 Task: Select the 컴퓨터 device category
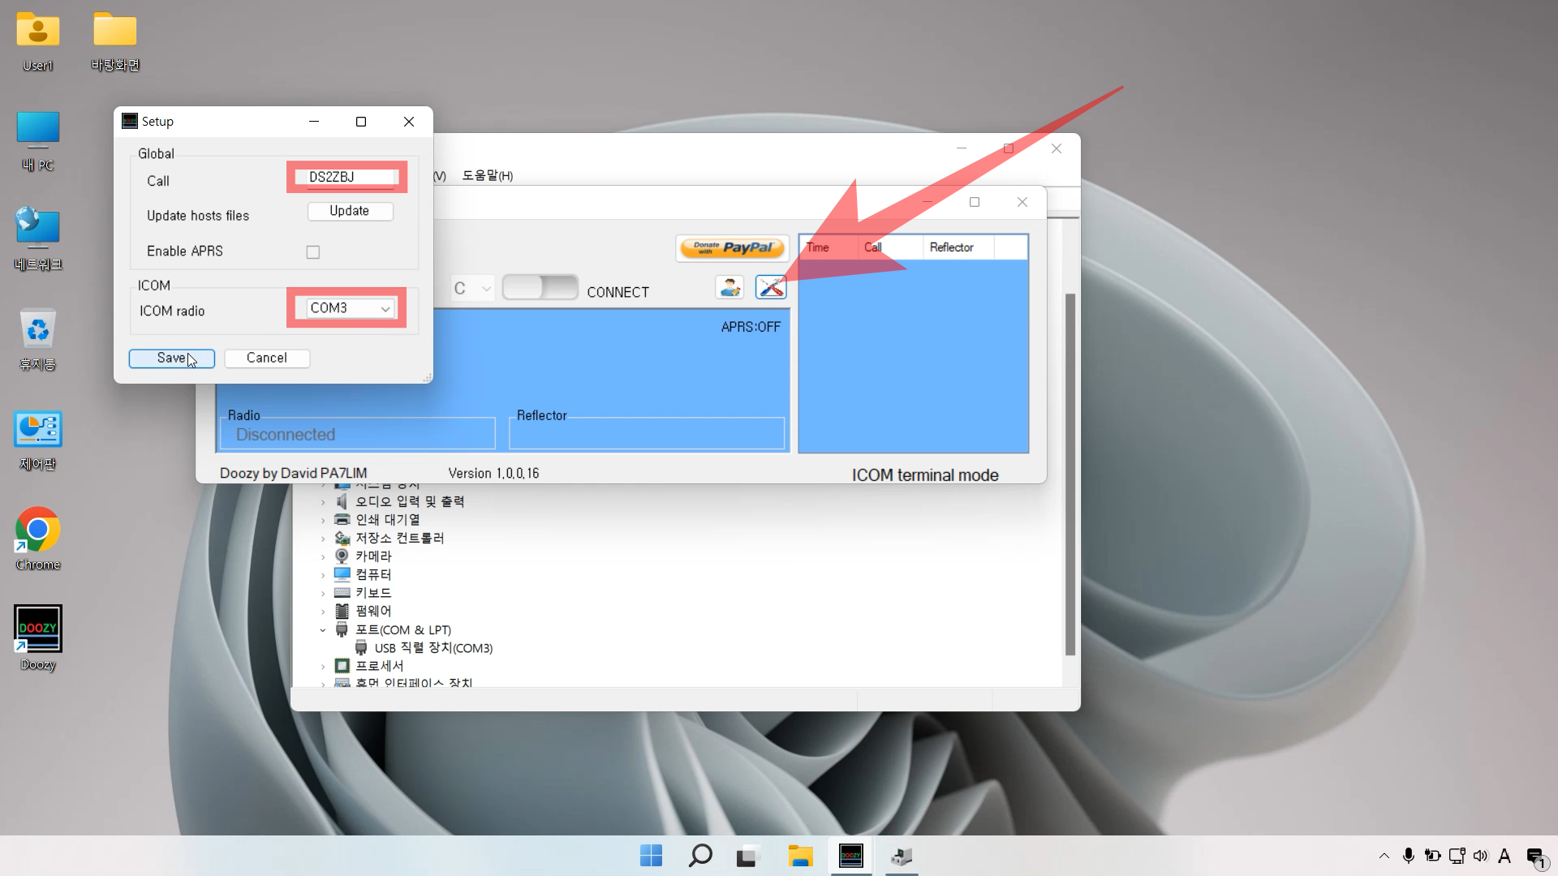[x=373, y=574]
